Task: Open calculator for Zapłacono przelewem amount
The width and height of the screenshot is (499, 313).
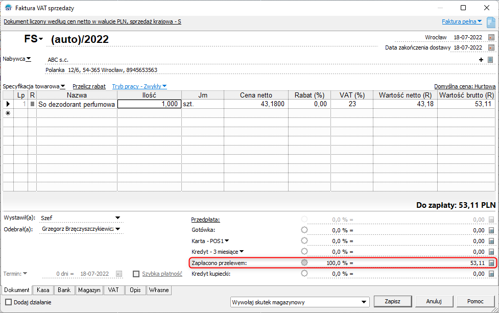Action: [491, 263]
